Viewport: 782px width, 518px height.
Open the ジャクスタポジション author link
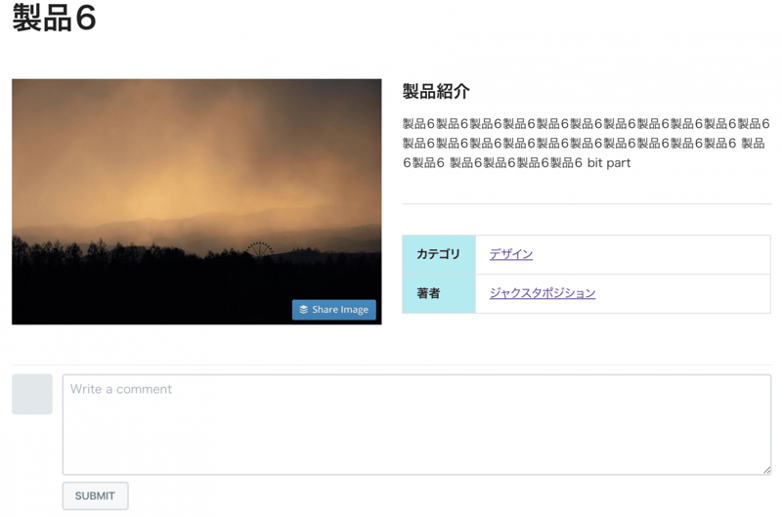point(543,293)
